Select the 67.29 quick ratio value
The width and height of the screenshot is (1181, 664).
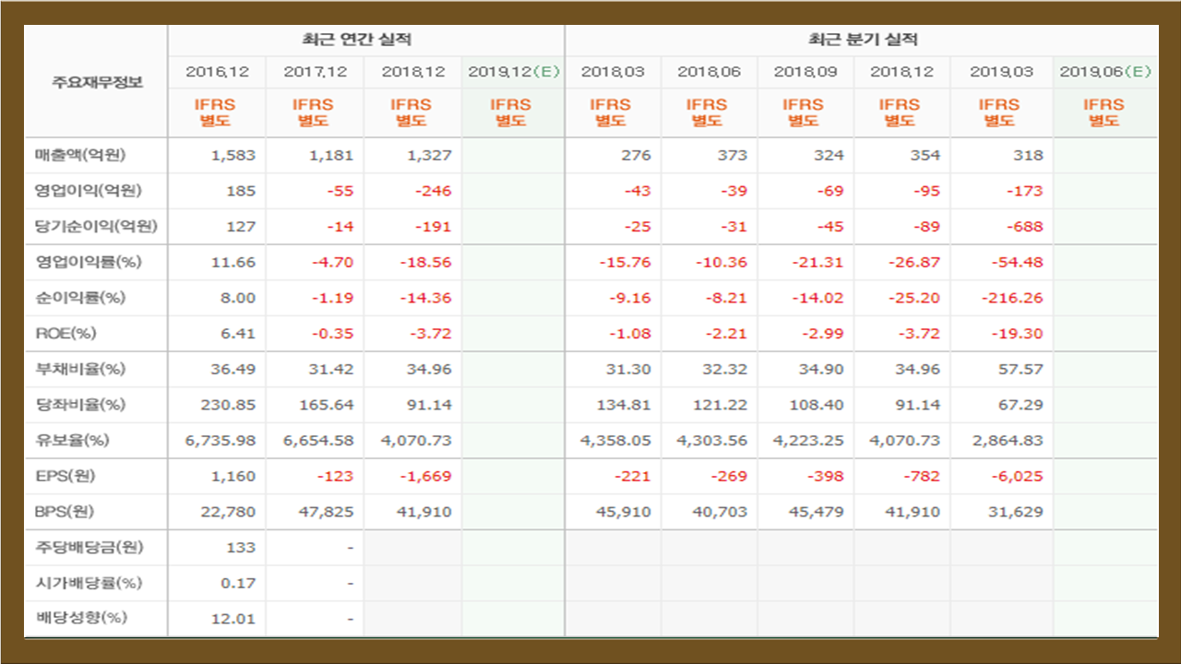[x=1020, y=405]
